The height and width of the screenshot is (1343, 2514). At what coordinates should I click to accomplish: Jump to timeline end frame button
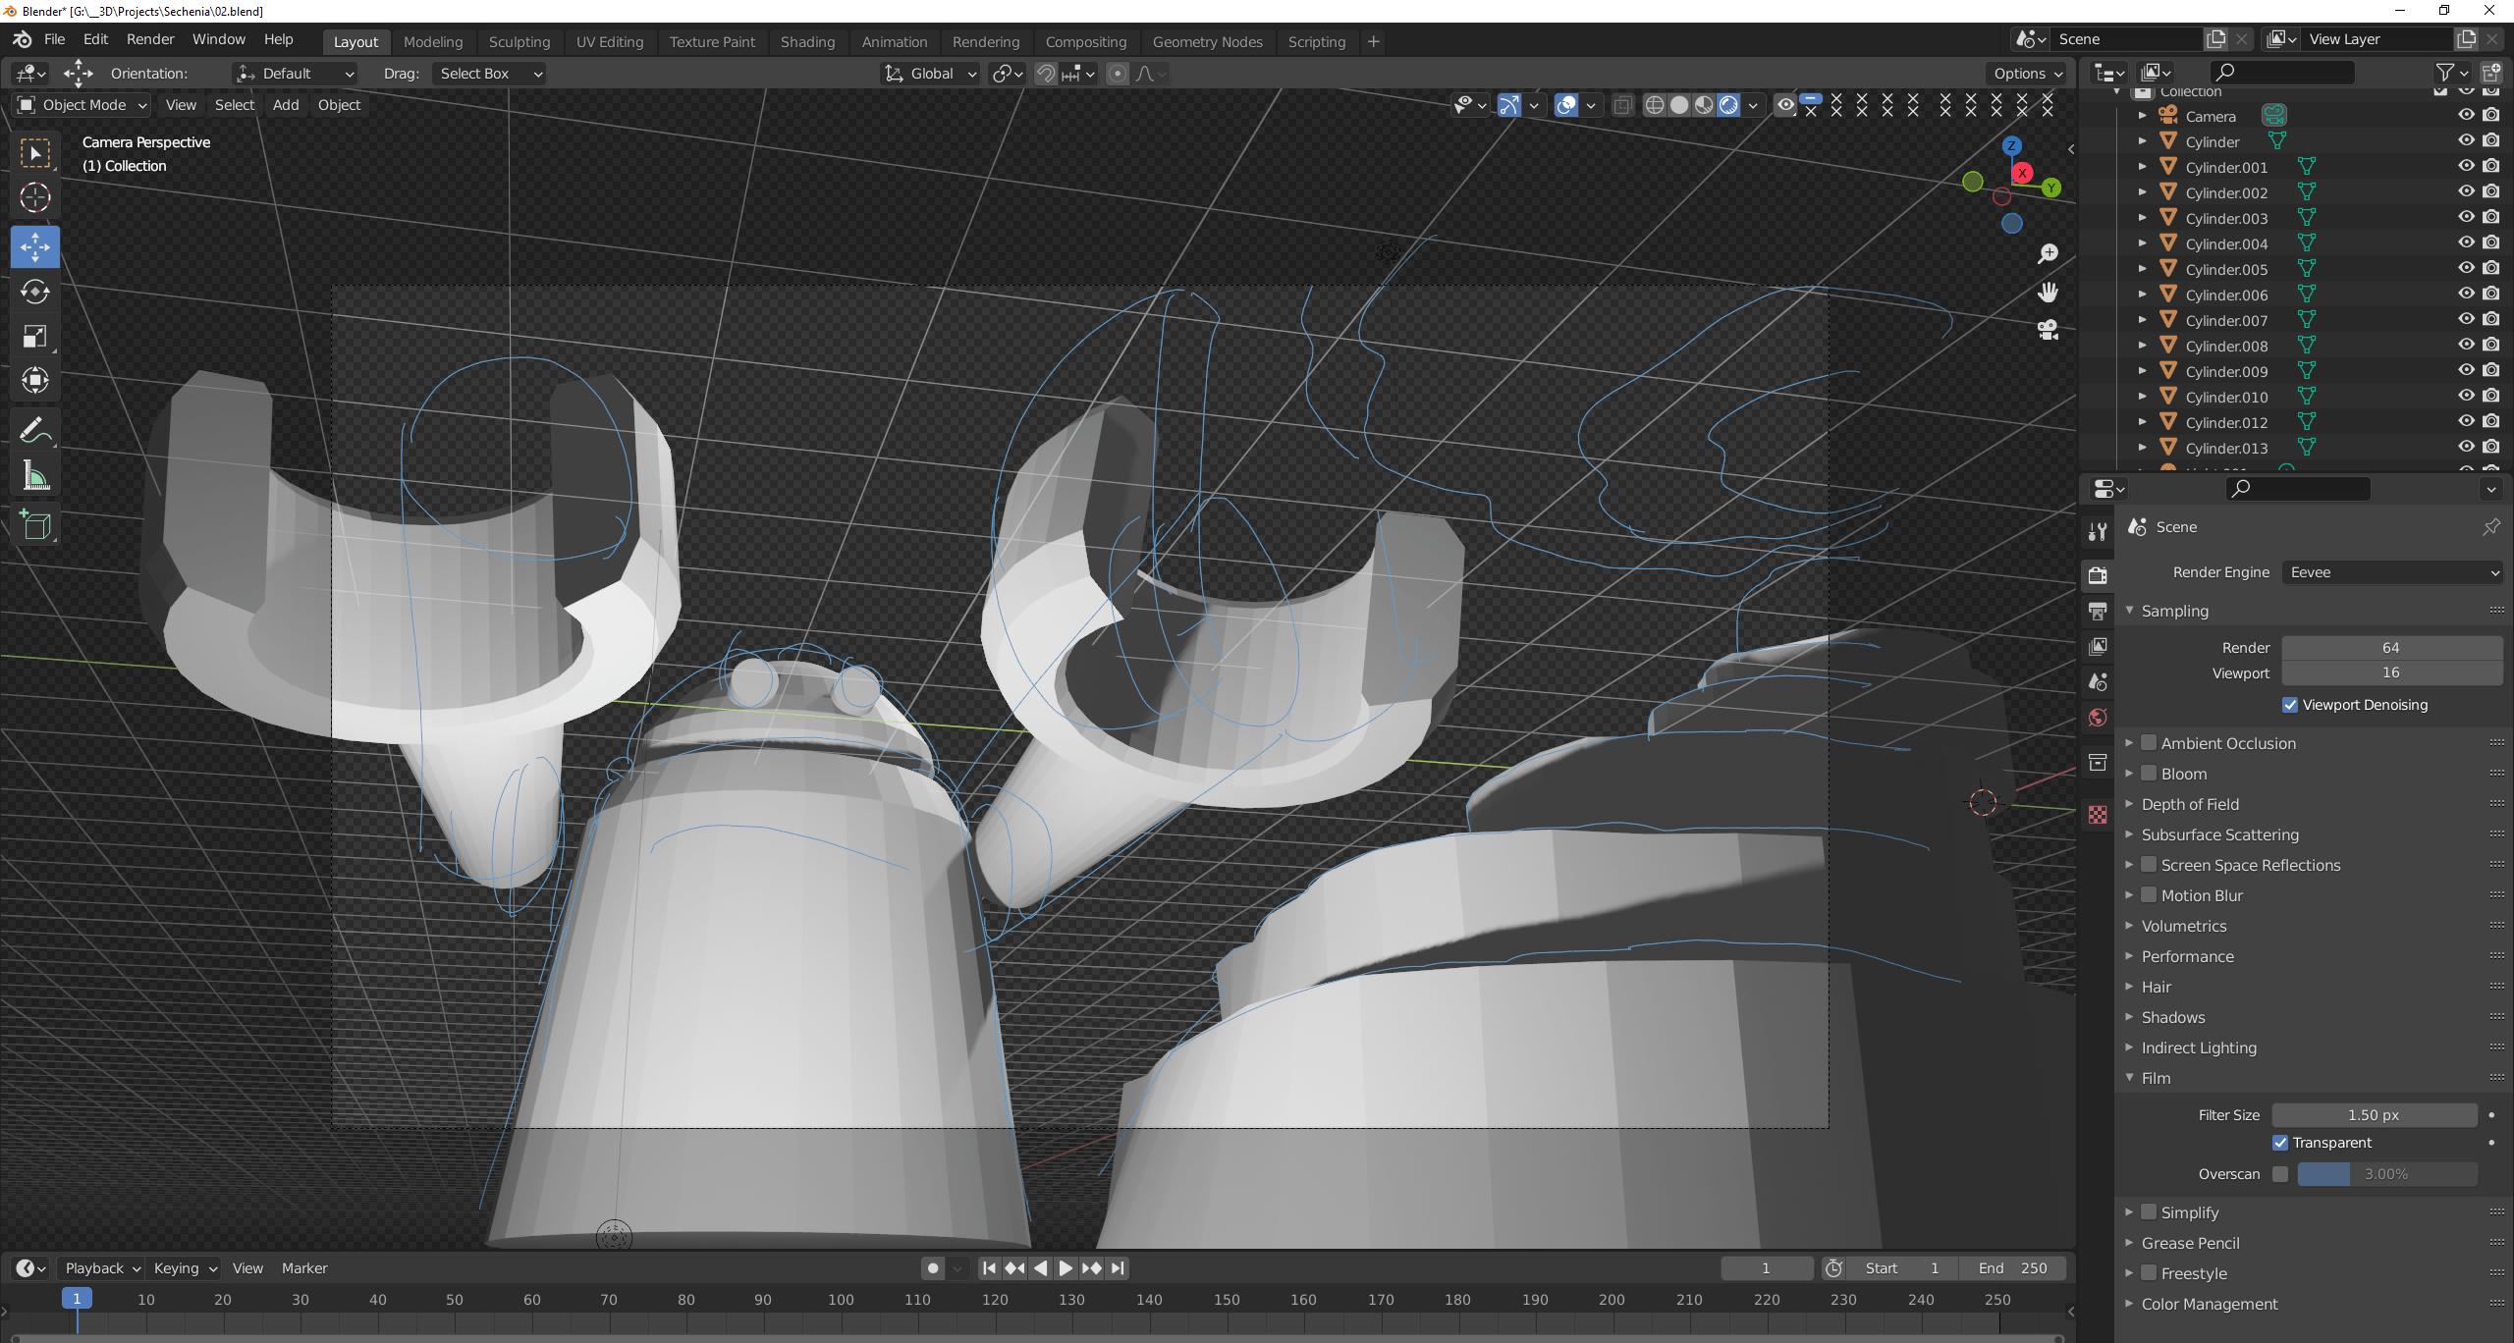pyautogui.click(x=1118, y=1268)
